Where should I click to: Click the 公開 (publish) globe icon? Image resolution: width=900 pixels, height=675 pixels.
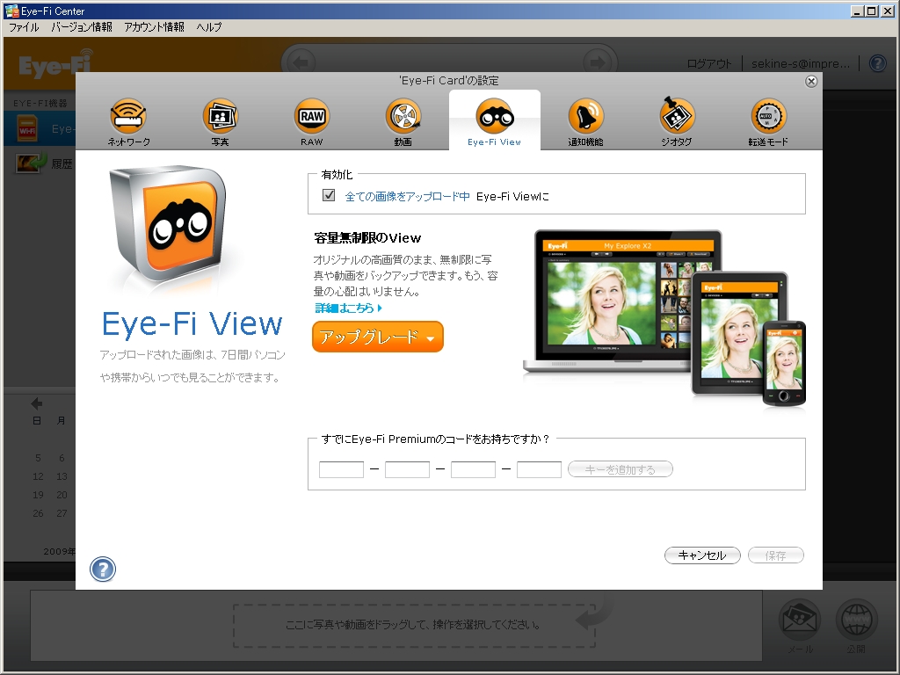(x=856, y=618)
